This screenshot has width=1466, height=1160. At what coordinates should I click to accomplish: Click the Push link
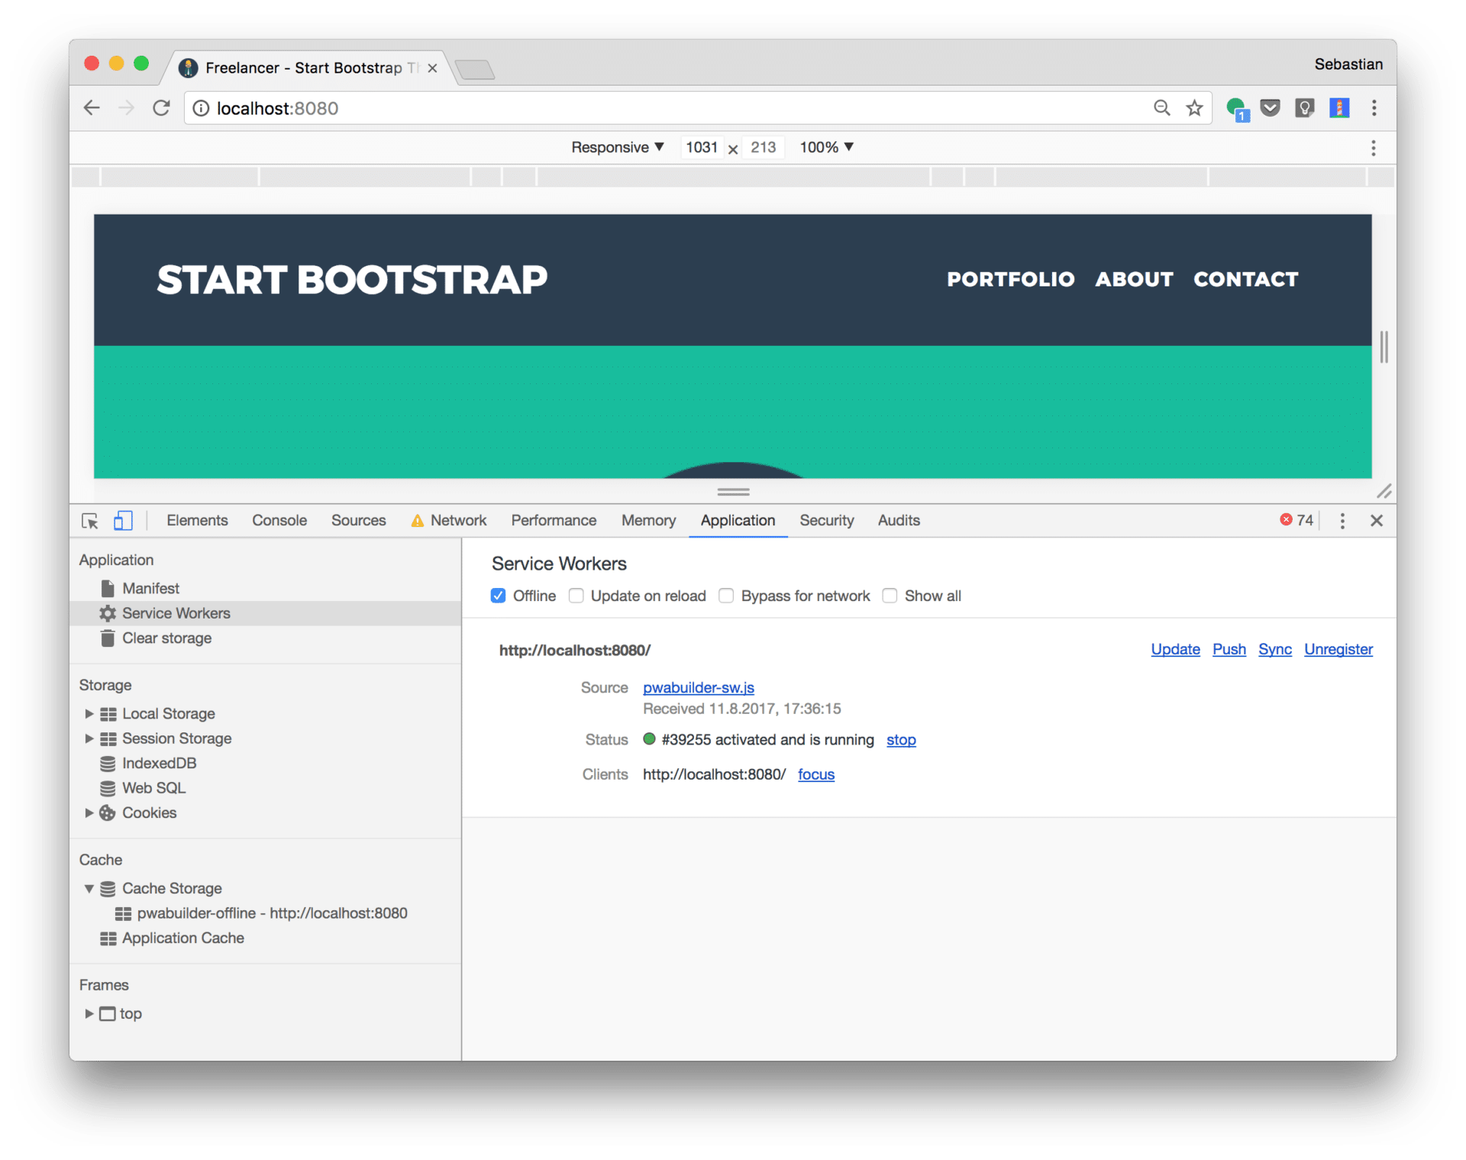tap(1229, 649)
